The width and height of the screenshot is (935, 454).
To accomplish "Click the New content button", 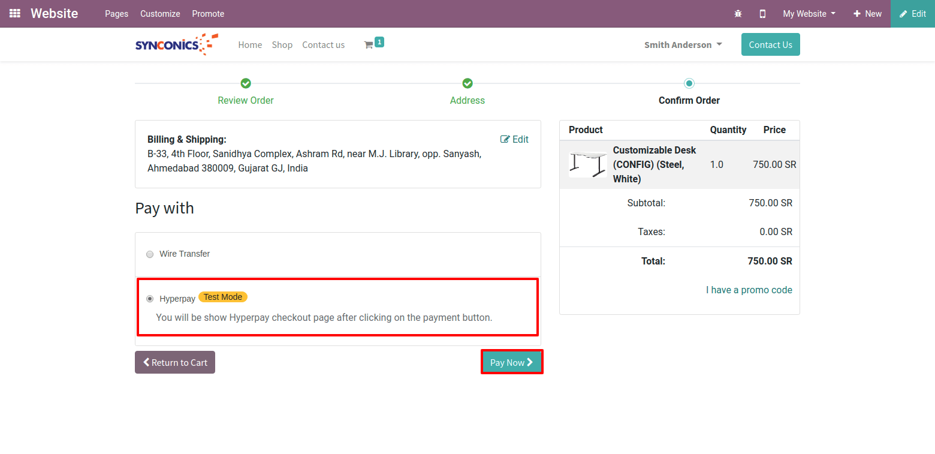I will [x=867, y=14].
